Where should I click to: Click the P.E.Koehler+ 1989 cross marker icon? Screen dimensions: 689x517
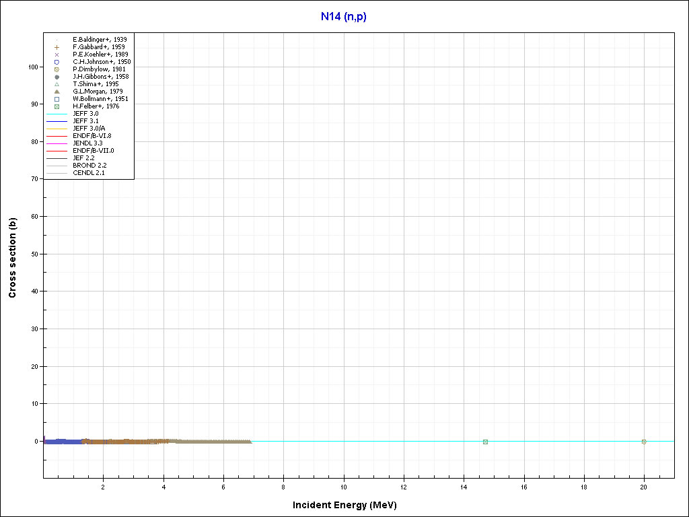(x=57, y=55)
